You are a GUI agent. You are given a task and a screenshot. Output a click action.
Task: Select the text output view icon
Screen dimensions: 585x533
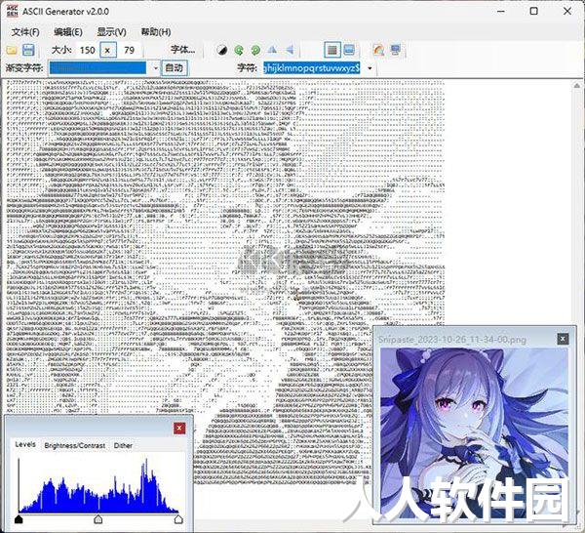tap(332, 50)
